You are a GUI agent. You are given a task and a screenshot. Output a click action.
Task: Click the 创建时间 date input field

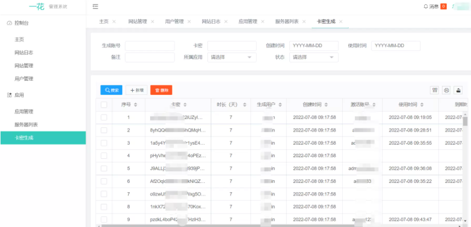click(314, 46)
